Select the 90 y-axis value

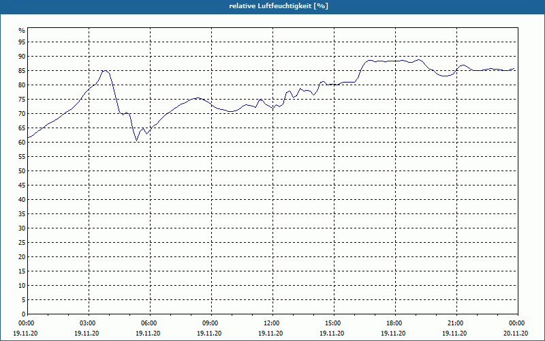[22, 57]
